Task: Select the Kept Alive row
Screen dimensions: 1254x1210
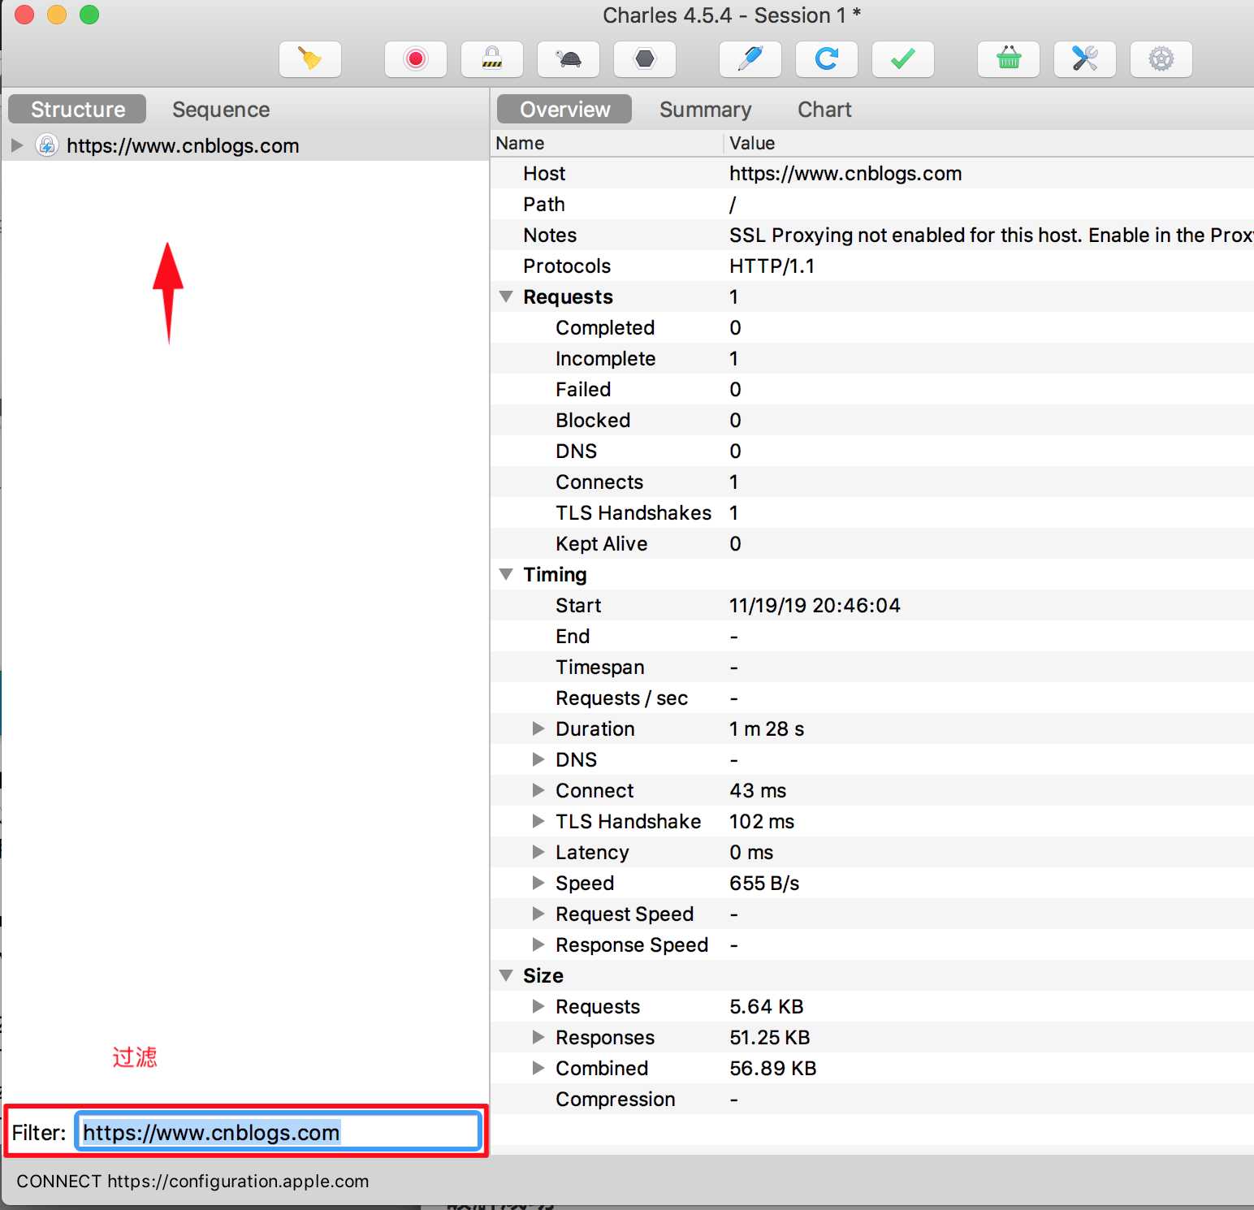Action: click(872, 543)
